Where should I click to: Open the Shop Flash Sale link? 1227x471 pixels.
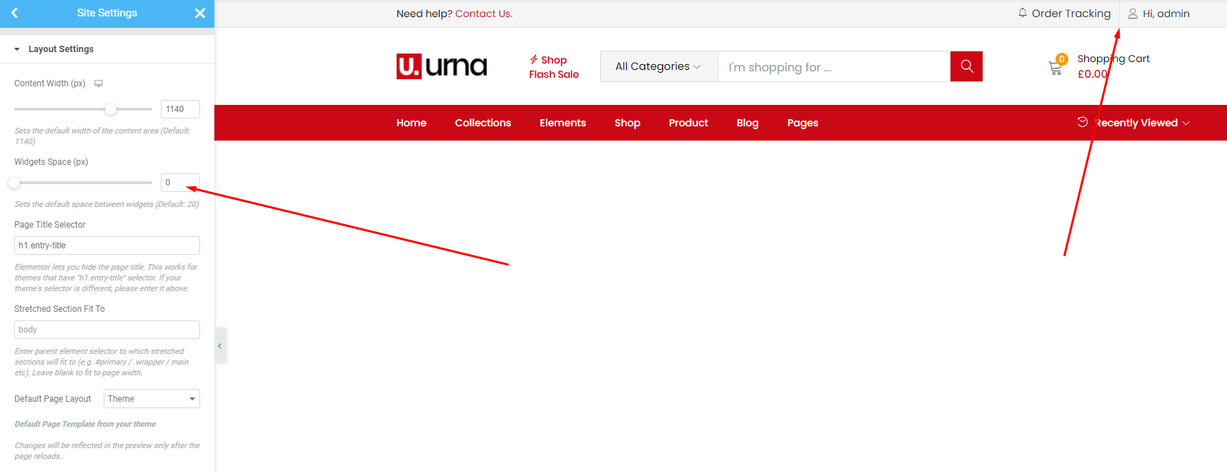pyautogui.click(x=554, y=67)
